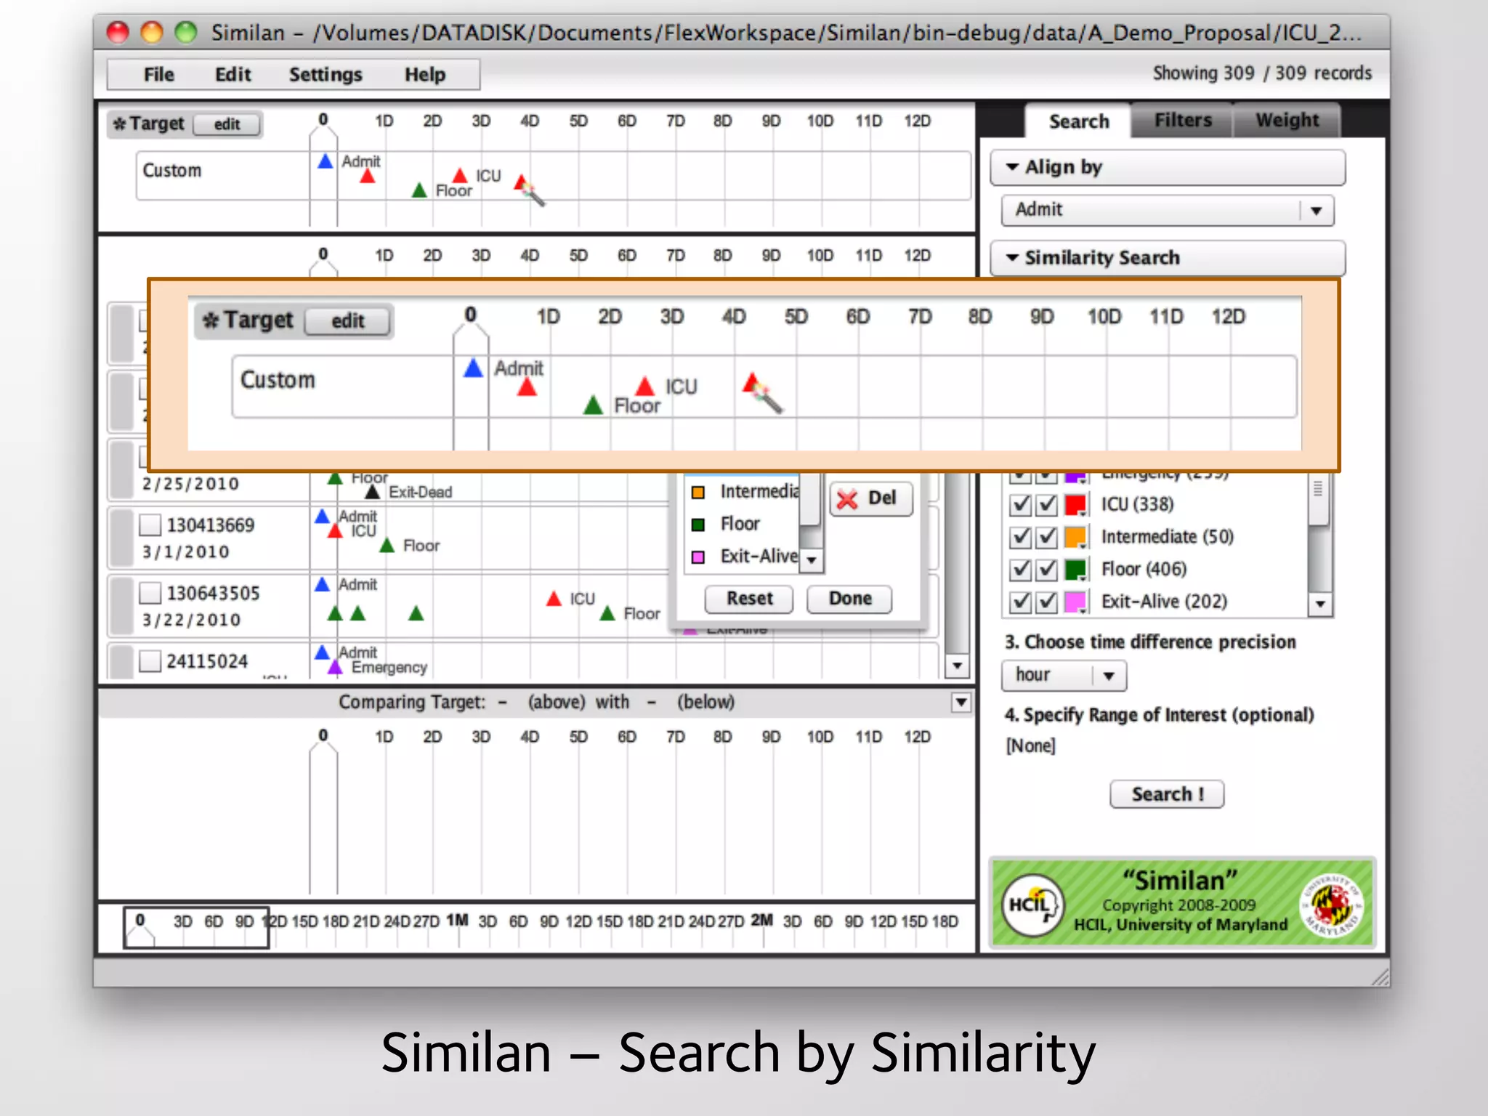The image size is (1488, 1116).
Task: Click the Target edit button
Action: (227, 124)
